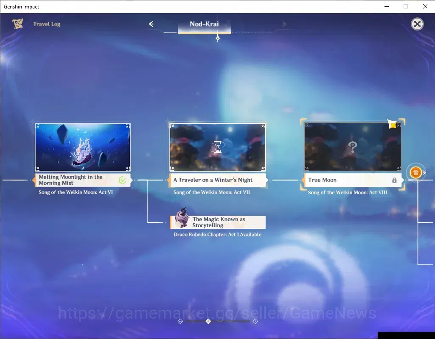The image size is (435, 339).
Task: Click the Melting Moonlight quest title
Action: coord(70,180)
